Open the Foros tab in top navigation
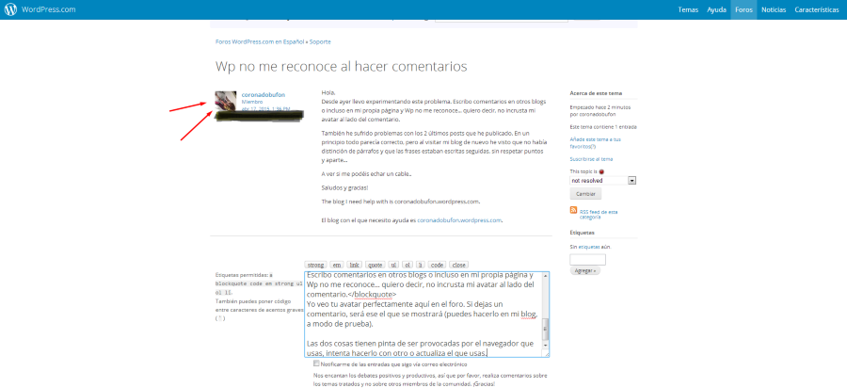The height and width of the screenshot is (388, 847). (x=743, y=9)
